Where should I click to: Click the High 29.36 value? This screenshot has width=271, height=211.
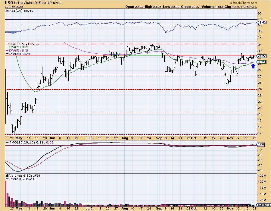tap(153, 7)
